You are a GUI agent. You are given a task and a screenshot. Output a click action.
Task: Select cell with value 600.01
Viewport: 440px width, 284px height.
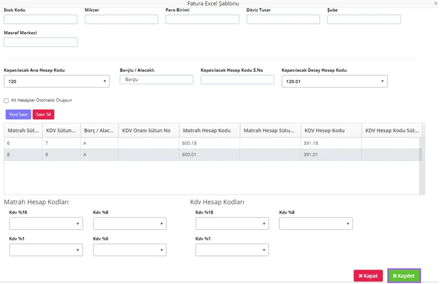coord(209,154)
